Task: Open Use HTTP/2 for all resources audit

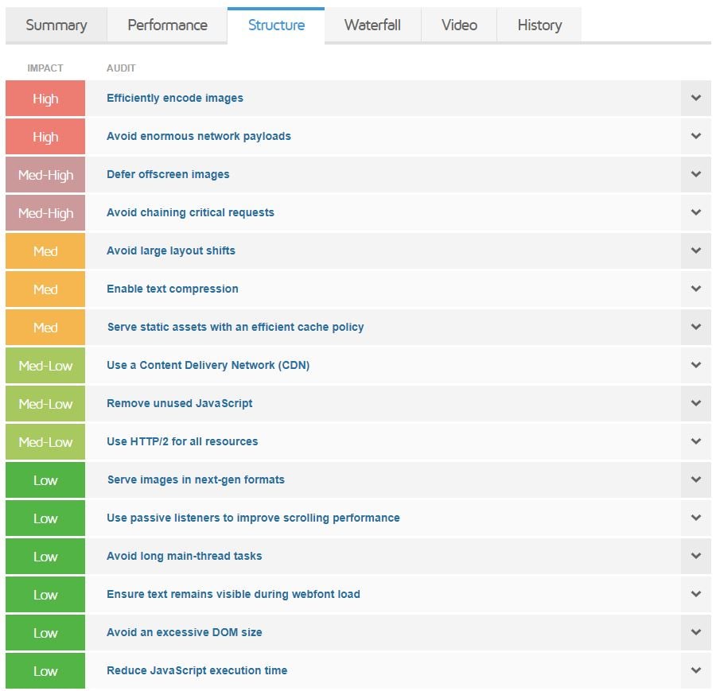Action: pos(182,441)
